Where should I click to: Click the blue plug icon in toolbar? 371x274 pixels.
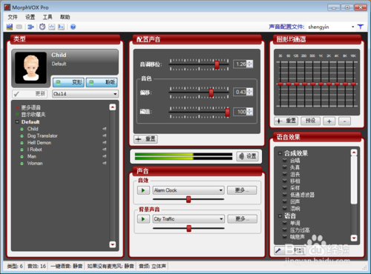[x=30, y=27]
